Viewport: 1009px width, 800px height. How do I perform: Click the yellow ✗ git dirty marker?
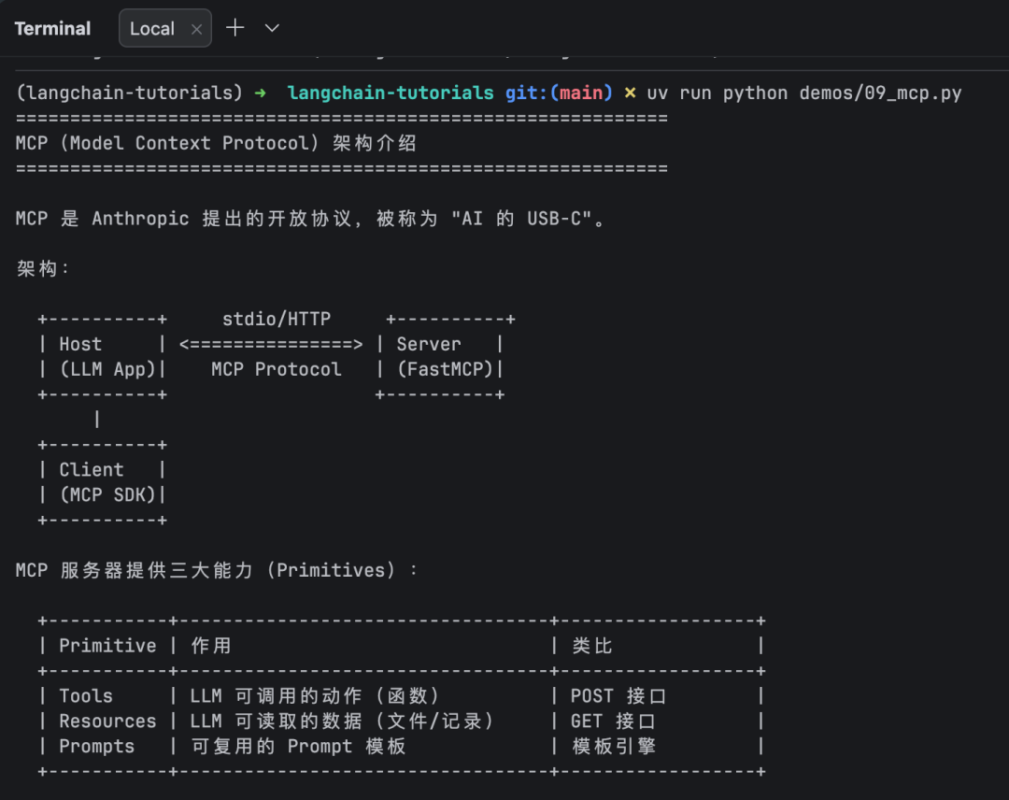pyautogui.click(x=630, y=93)
